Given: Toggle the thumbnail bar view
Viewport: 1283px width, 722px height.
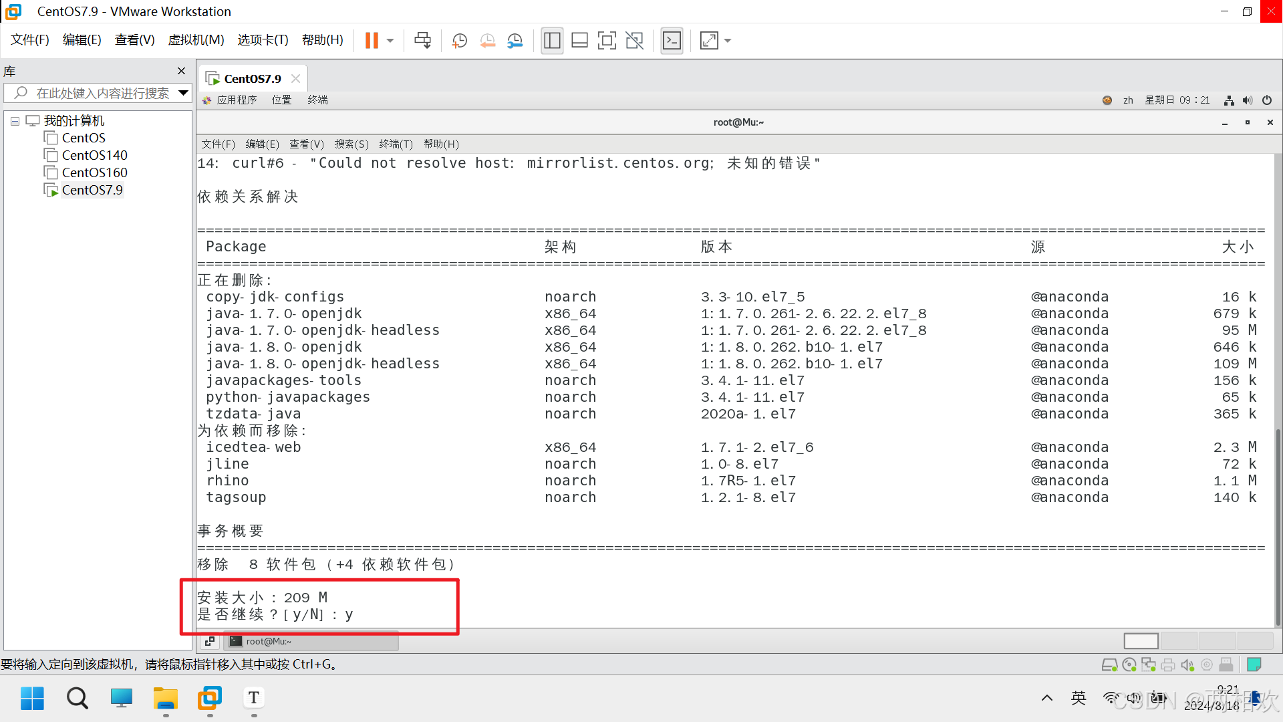Looking at the screenshot, I should pyautogui.click(x=579, y=41).
